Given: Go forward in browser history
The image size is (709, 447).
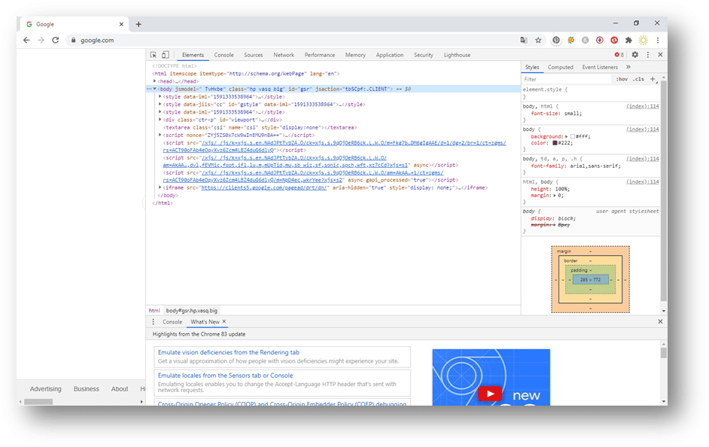Looking at the screenshot, I should (41, 40).
